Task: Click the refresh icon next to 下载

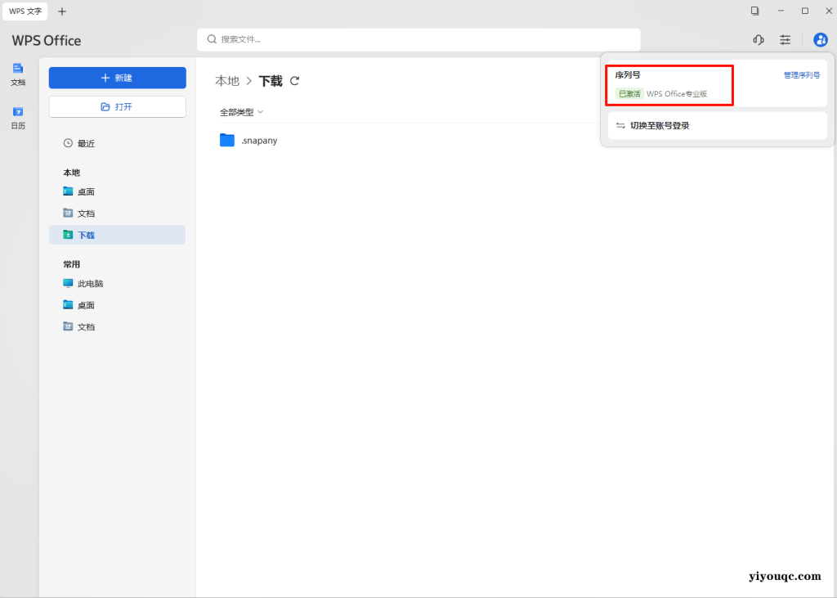Action: pyautogui.click(x=294, y=81)
